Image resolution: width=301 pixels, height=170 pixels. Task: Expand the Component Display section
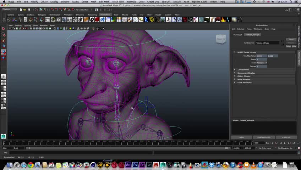[x=234, y=73]
